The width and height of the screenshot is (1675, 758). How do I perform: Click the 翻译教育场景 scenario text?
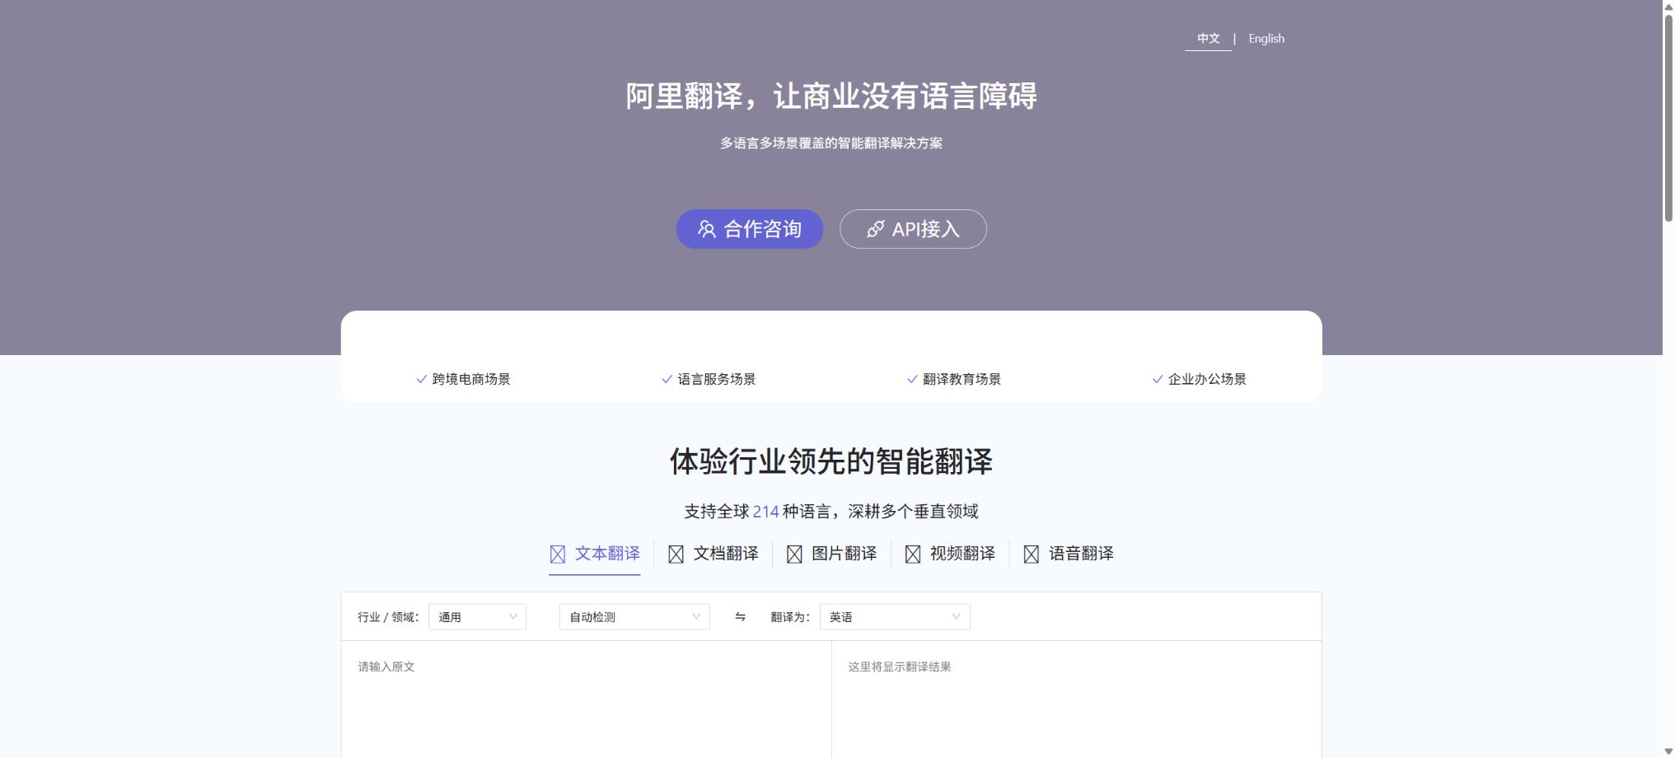961,379
